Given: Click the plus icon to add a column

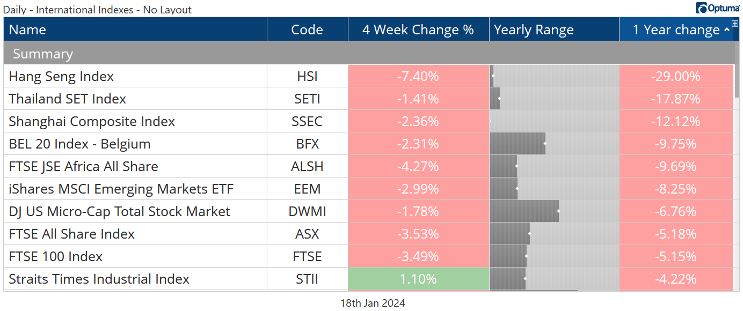Looking at the screenshot, I should point(735,24).
